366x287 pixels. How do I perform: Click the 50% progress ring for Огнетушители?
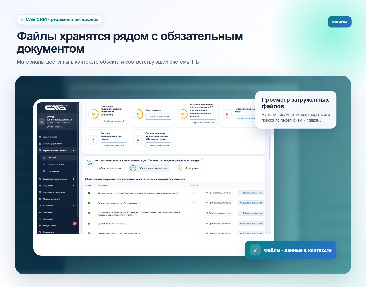coord(138,114)
